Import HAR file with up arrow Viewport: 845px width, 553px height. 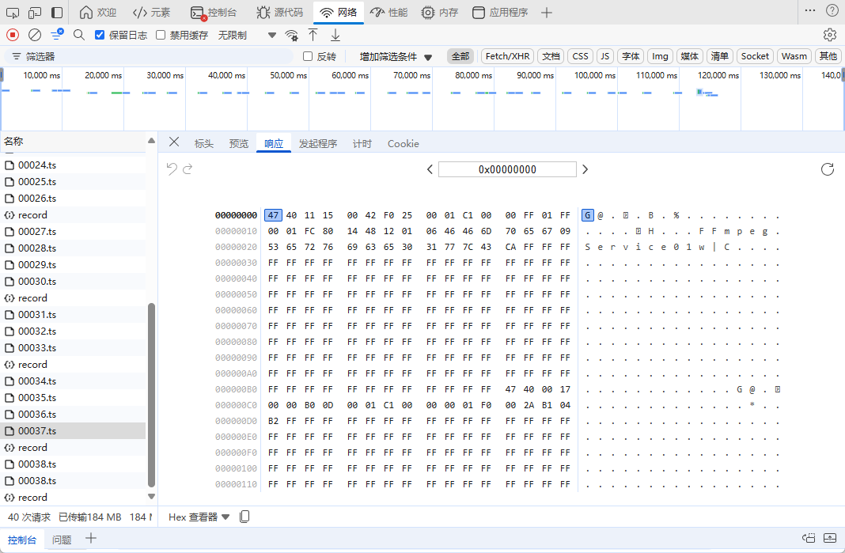[313, 35]
